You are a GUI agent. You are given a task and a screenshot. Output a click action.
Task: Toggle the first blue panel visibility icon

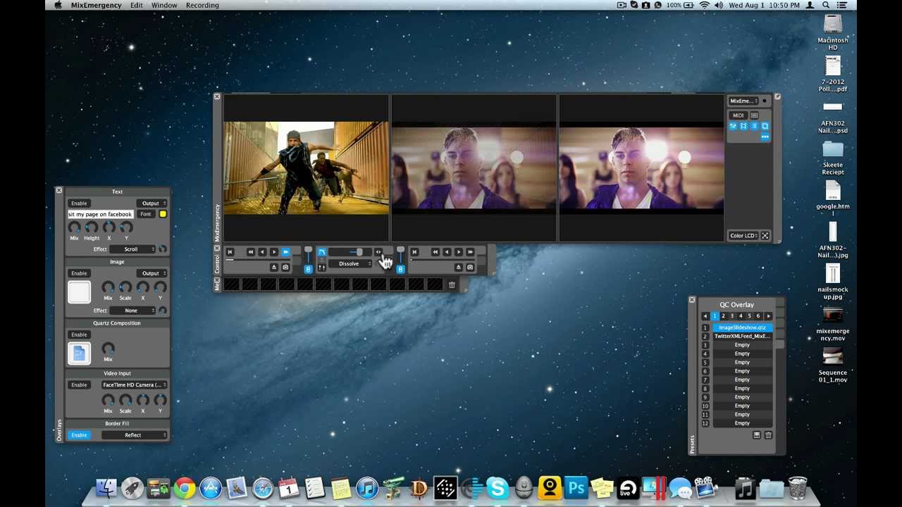pyautogui.click(x=733, y=126)
